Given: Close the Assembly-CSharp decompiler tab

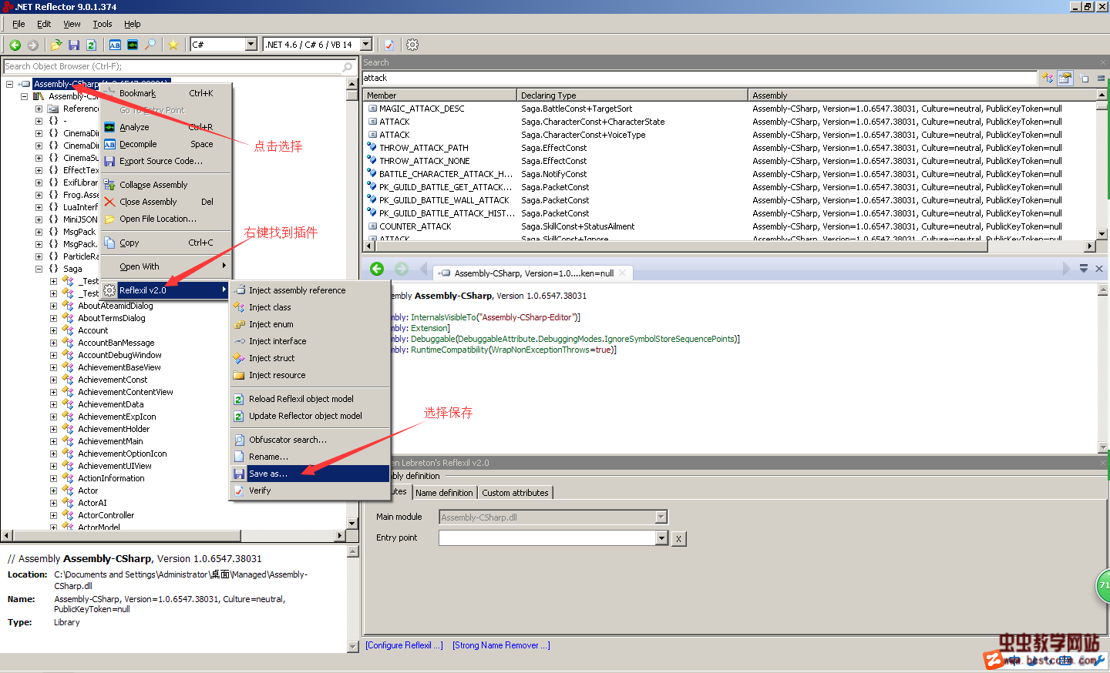Looking at the screenshot, I should [623, 273].
